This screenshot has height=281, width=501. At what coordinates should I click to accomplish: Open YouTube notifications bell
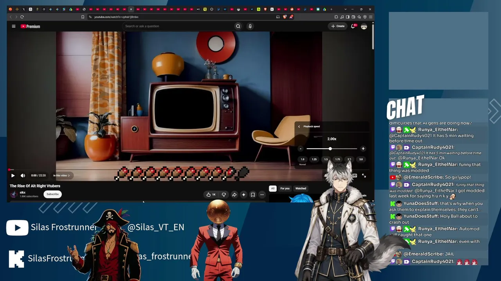[x=353, y=26]
